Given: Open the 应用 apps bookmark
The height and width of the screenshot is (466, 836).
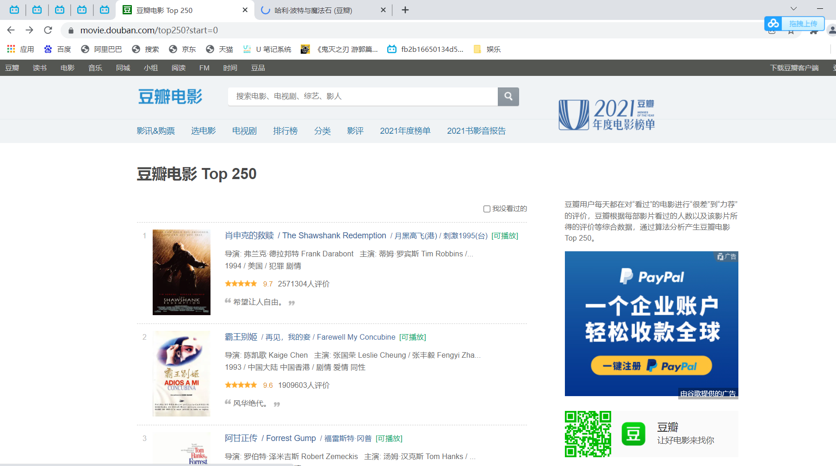Looking at the screenshot, I should [21, 49].
